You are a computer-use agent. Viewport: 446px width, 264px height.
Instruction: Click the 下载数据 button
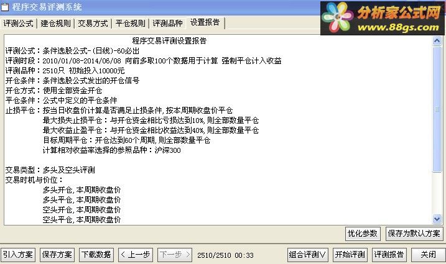pyautogui.click(x=96, y=255)
